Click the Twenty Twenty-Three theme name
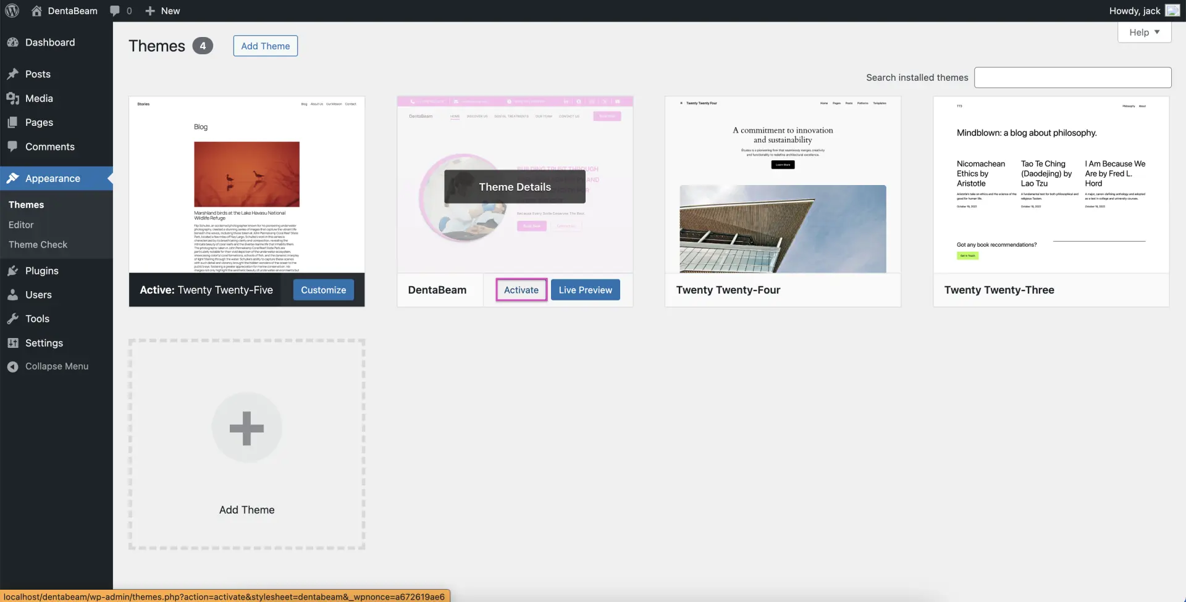This screenshot has width=1186, height=602. pos(999,290)
